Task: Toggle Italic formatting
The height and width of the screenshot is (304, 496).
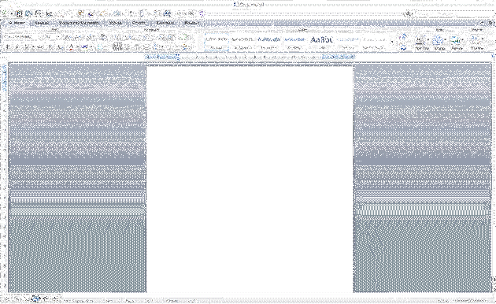Action: click(17, 47)
